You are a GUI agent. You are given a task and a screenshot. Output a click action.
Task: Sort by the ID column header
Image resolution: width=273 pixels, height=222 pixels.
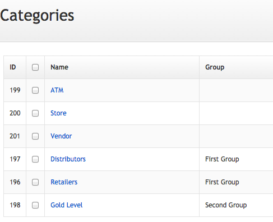(13, 67)
